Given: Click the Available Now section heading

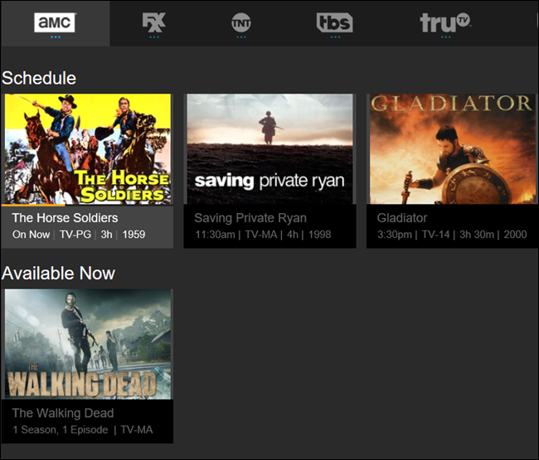Looking at the screenshot, I should click(x=58, y=274).
